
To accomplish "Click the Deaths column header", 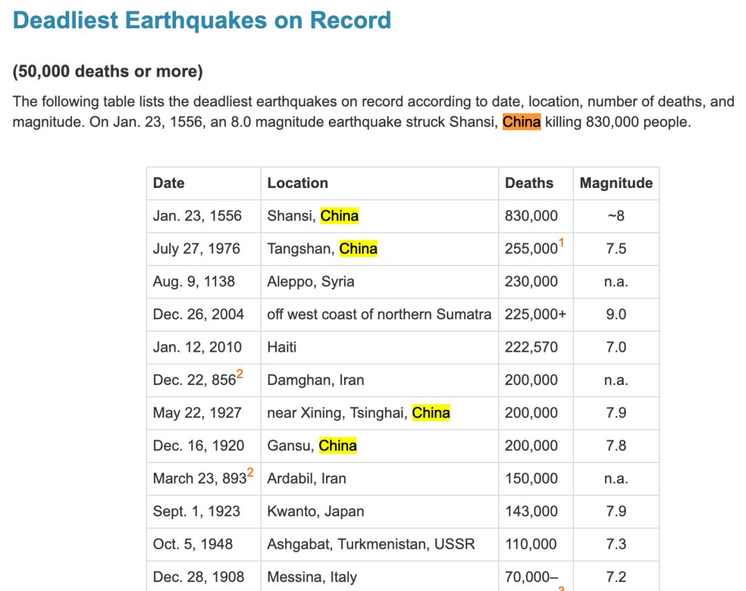I will 529,183.
